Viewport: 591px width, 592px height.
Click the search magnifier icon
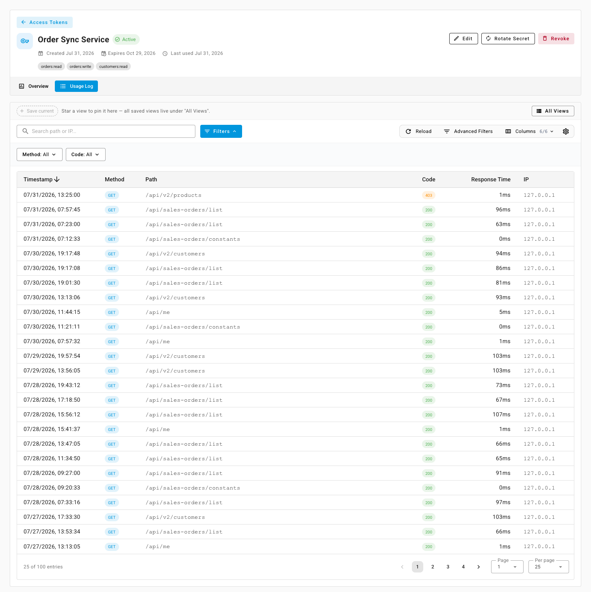pos(25,131)
